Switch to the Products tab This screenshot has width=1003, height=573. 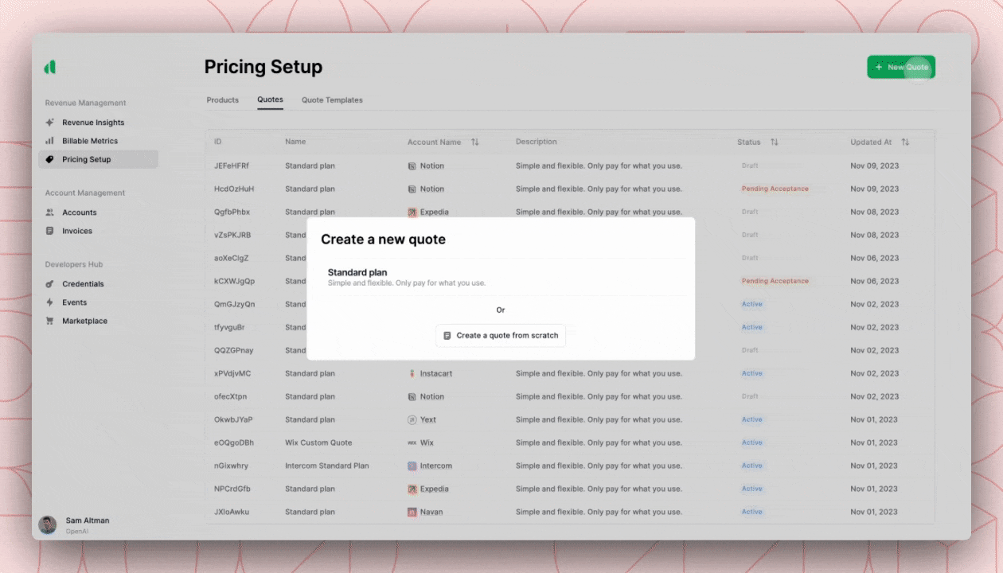tap(222, 100)
